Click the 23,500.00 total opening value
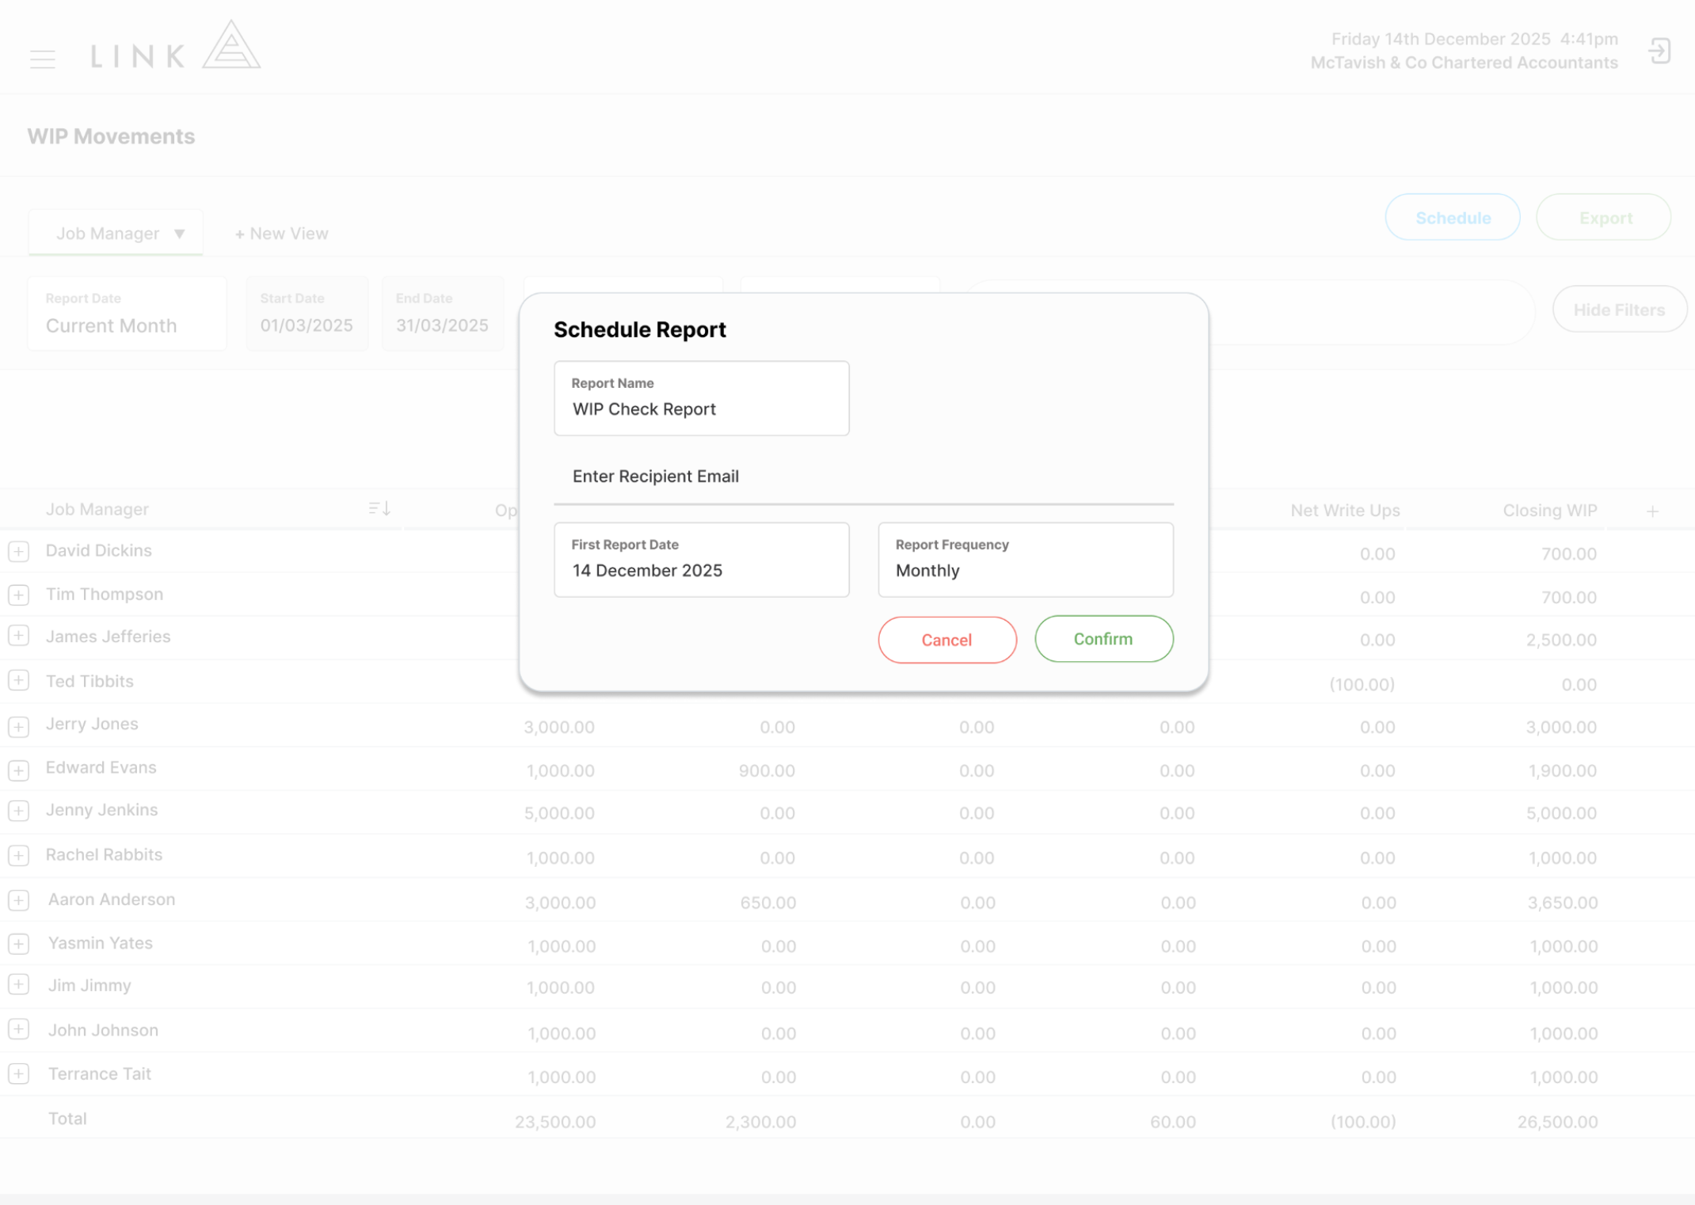 [x=554, y=1122]
